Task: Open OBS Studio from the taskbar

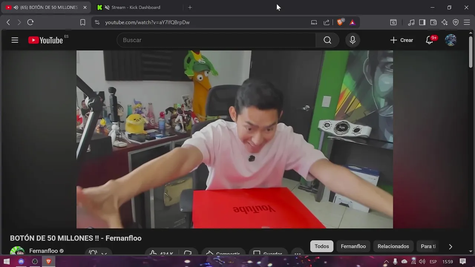Action: point(35,261)
